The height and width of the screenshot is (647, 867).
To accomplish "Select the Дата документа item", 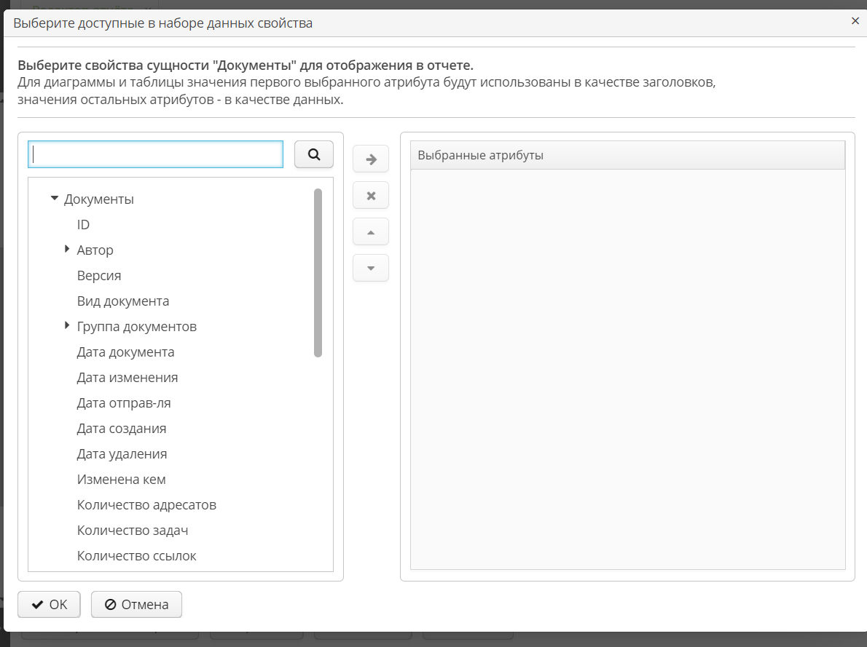I will pyautogui.click(x=125, y=352).
